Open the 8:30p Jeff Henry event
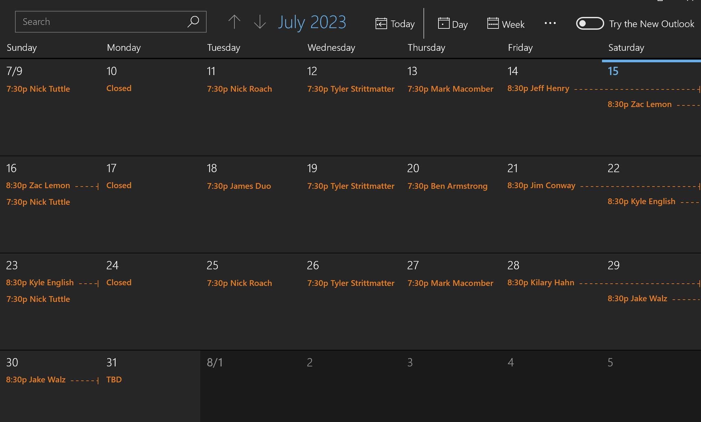This screenshot has width=701, height=422. point(538,88)
